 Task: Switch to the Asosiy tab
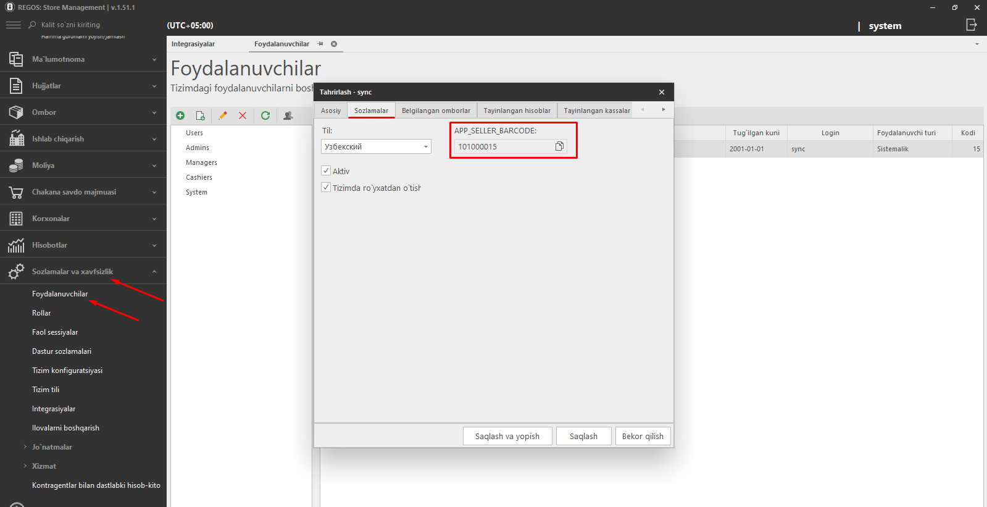331,111
